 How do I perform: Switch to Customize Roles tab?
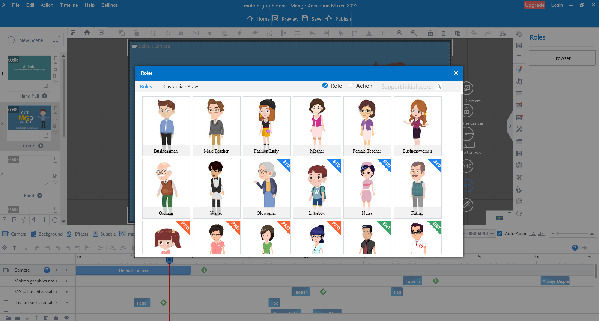tap(181, 86)
